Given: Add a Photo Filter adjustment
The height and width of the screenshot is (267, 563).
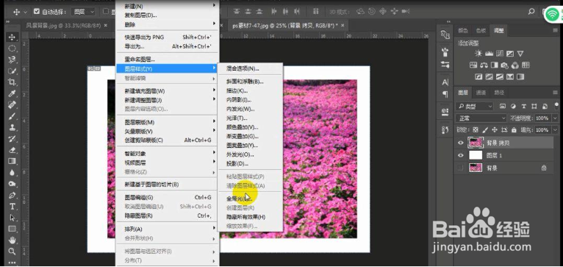Looking at the screenshot, I should coord(505,65).
